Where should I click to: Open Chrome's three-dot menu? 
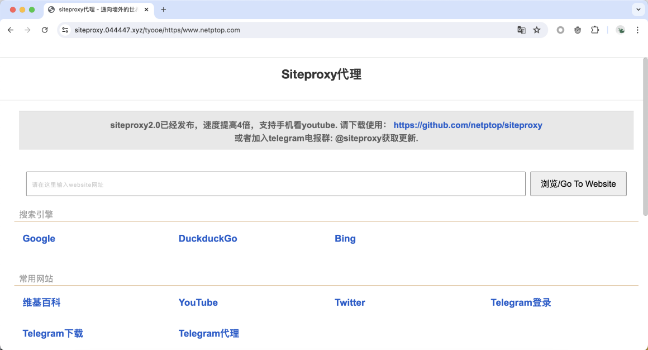tap(637, 30)
